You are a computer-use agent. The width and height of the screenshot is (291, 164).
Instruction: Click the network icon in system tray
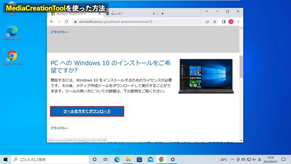[249, 159]
